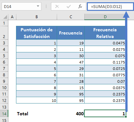
Task: Select the Frecuencia header cell
Action: coord(71,33)
